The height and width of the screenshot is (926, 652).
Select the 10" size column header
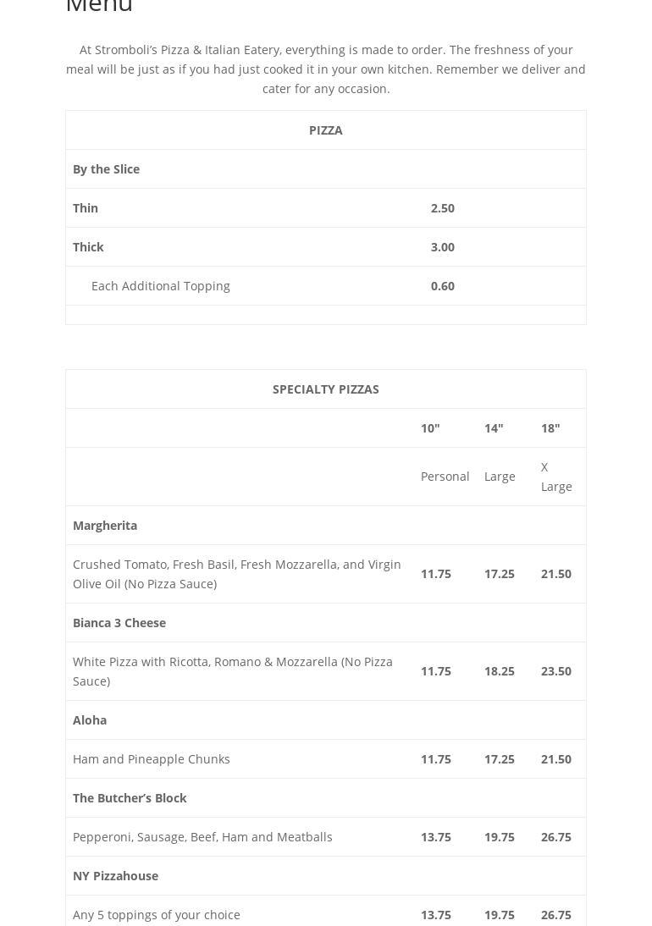(x=430, y=428)
